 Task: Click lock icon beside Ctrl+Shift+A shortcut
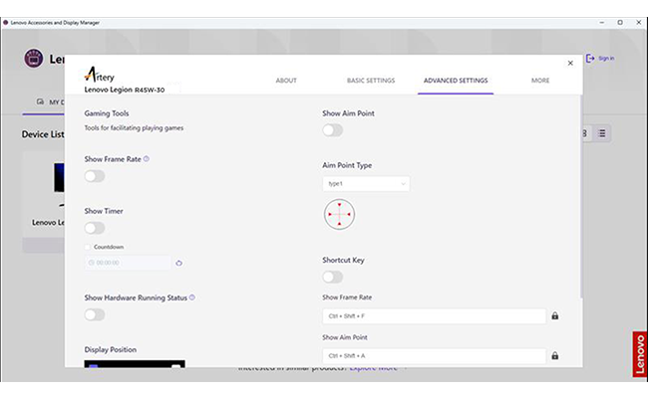(555, 355)
